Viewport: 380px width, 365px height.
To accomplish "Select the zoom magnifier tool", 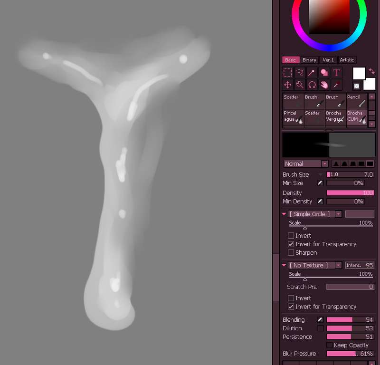I will [300, 85].
